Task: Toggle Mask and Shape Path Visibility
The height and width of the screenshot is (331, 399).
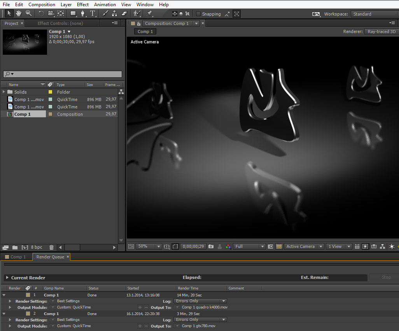Action: point(175,246)
